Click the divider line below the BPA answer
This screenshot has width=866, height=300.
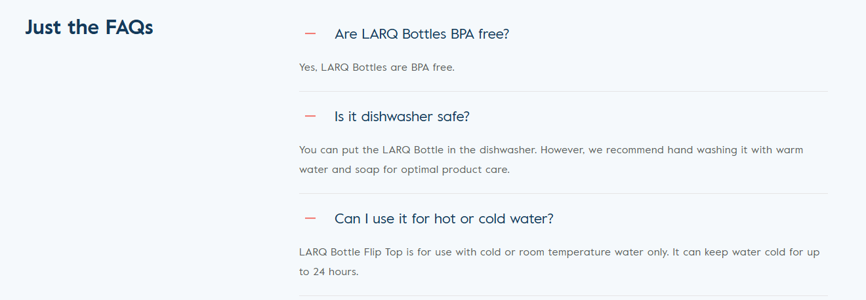[563, 92]
